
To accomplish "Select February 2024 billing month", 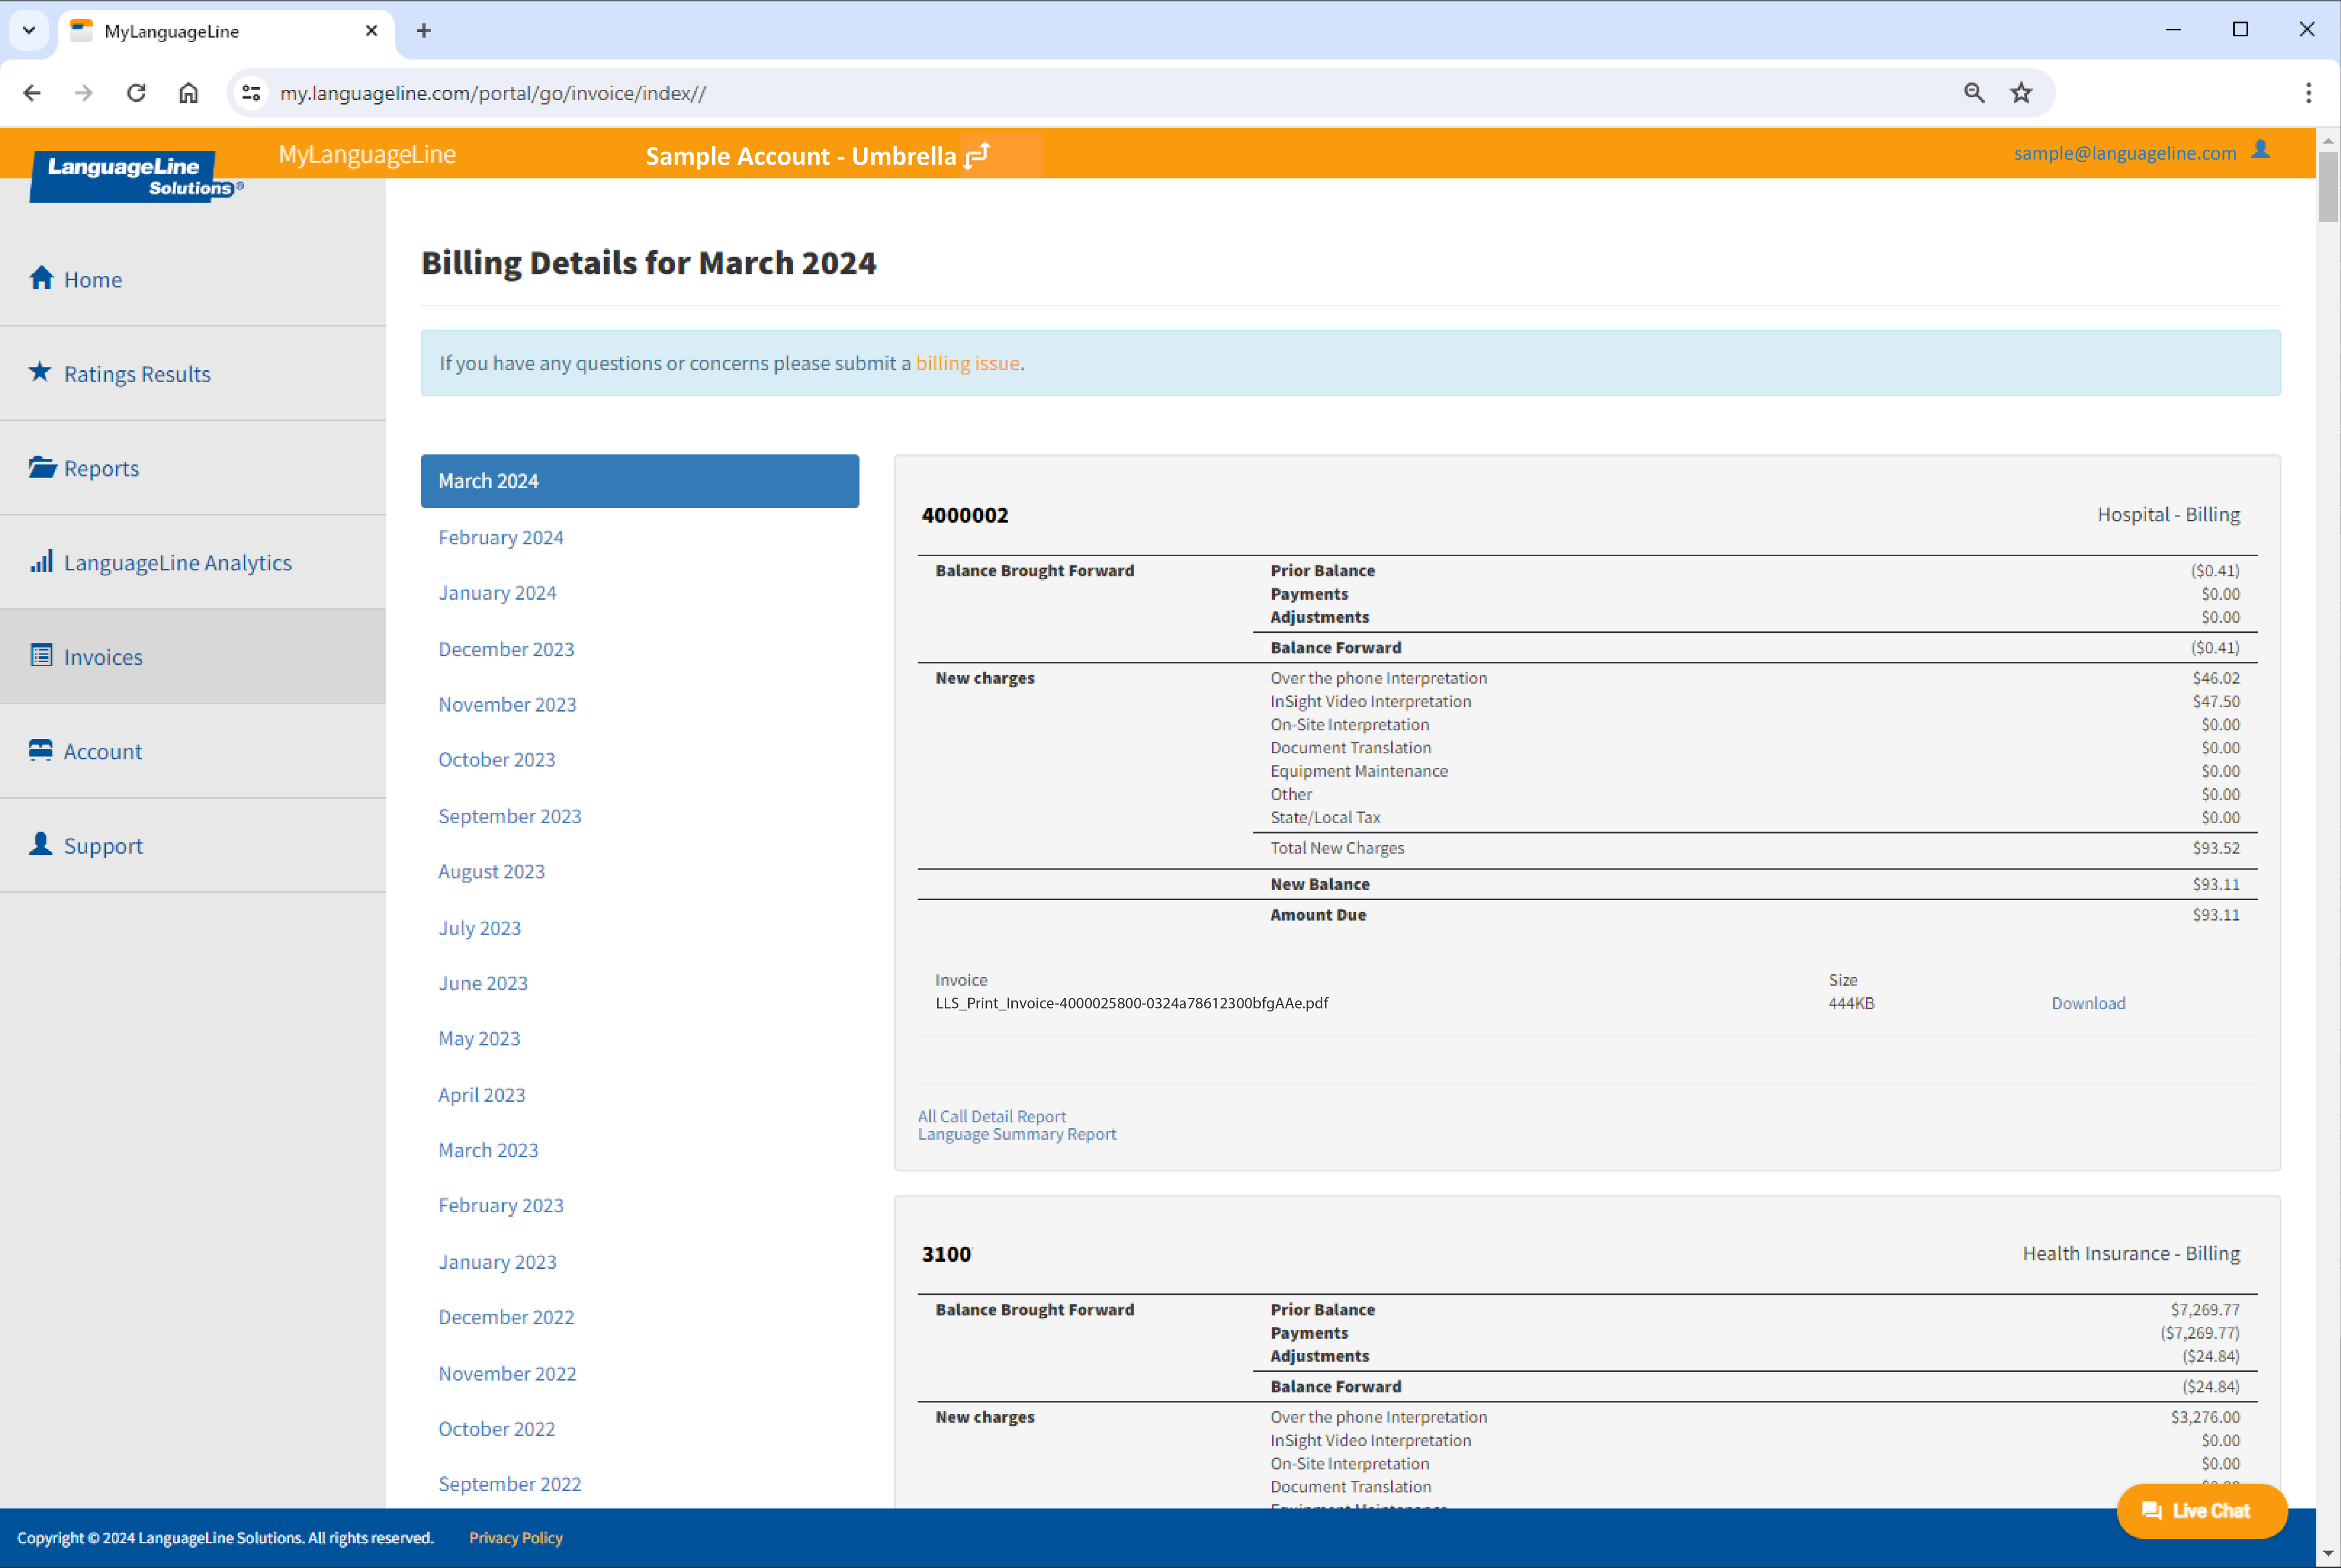I will (500, 537).
